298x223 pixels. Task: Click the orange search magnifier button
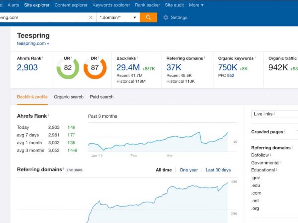(148, 17)
